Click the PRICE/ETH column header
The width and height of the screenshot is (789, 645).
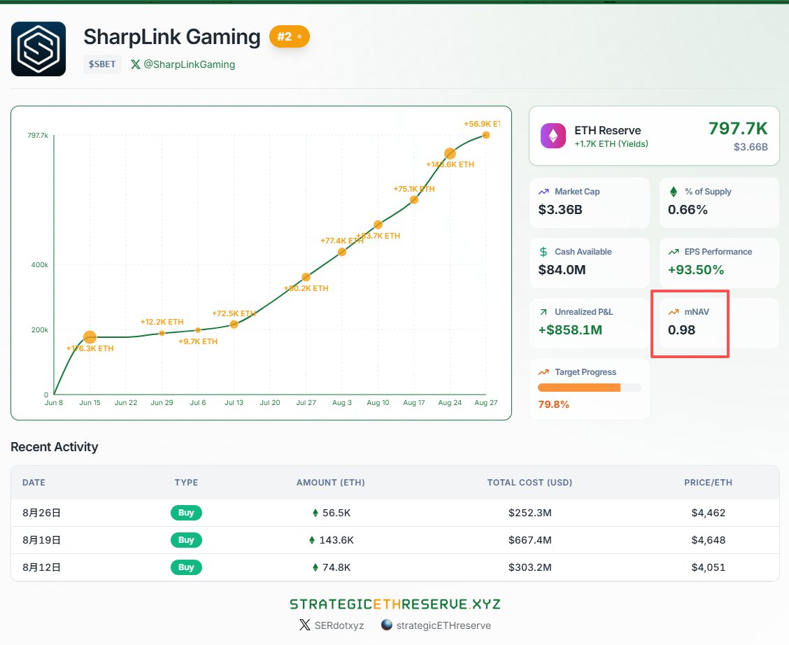pyautogui.click(x=708, y=483)
